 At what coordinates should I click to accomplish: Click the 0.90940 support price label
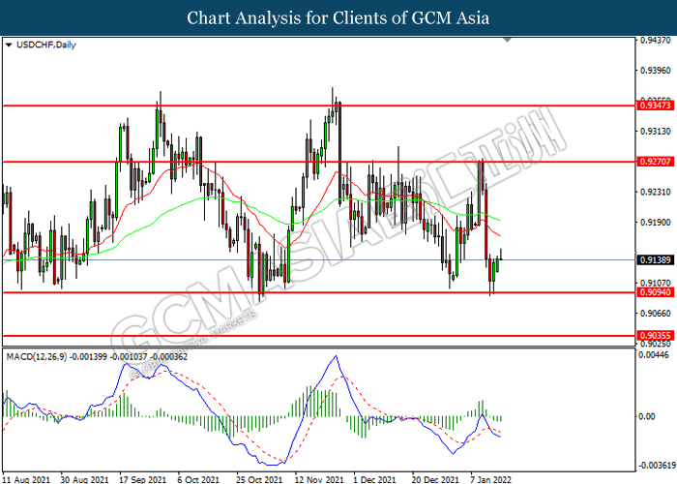coord(655,292)
